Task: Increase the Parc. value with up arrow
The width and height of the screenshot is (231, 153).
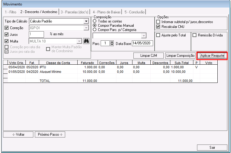Action: (x=112, y=42)
